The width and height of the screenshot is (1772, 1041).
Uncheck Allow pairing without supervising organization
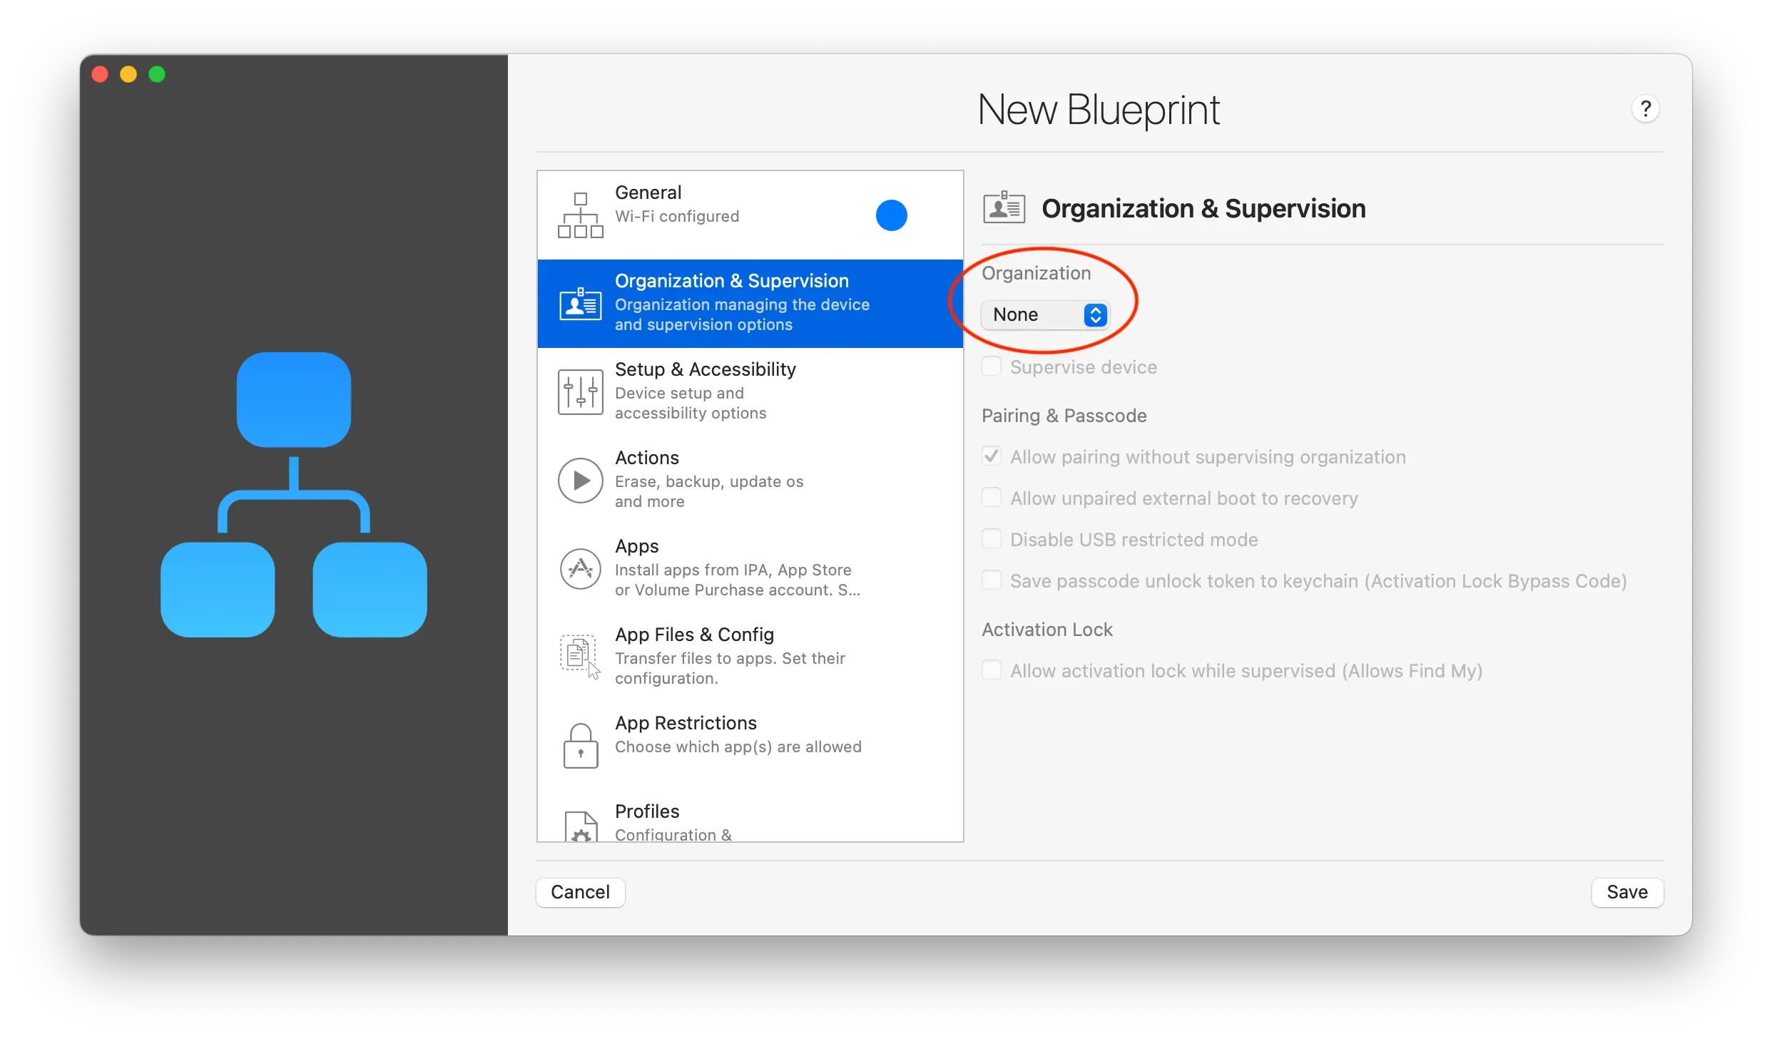(x=991, y=456)
